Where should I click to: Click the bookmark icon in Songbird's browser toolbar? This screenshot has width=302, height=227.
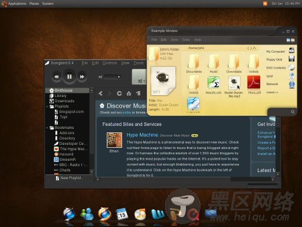pyautogui.click(x=138, y=93)
